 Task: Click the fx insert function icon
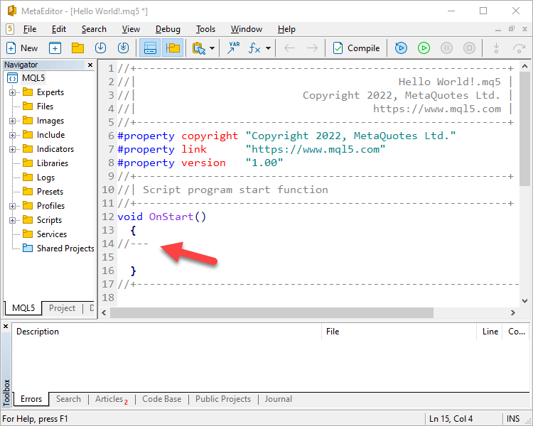click(254, 48)
